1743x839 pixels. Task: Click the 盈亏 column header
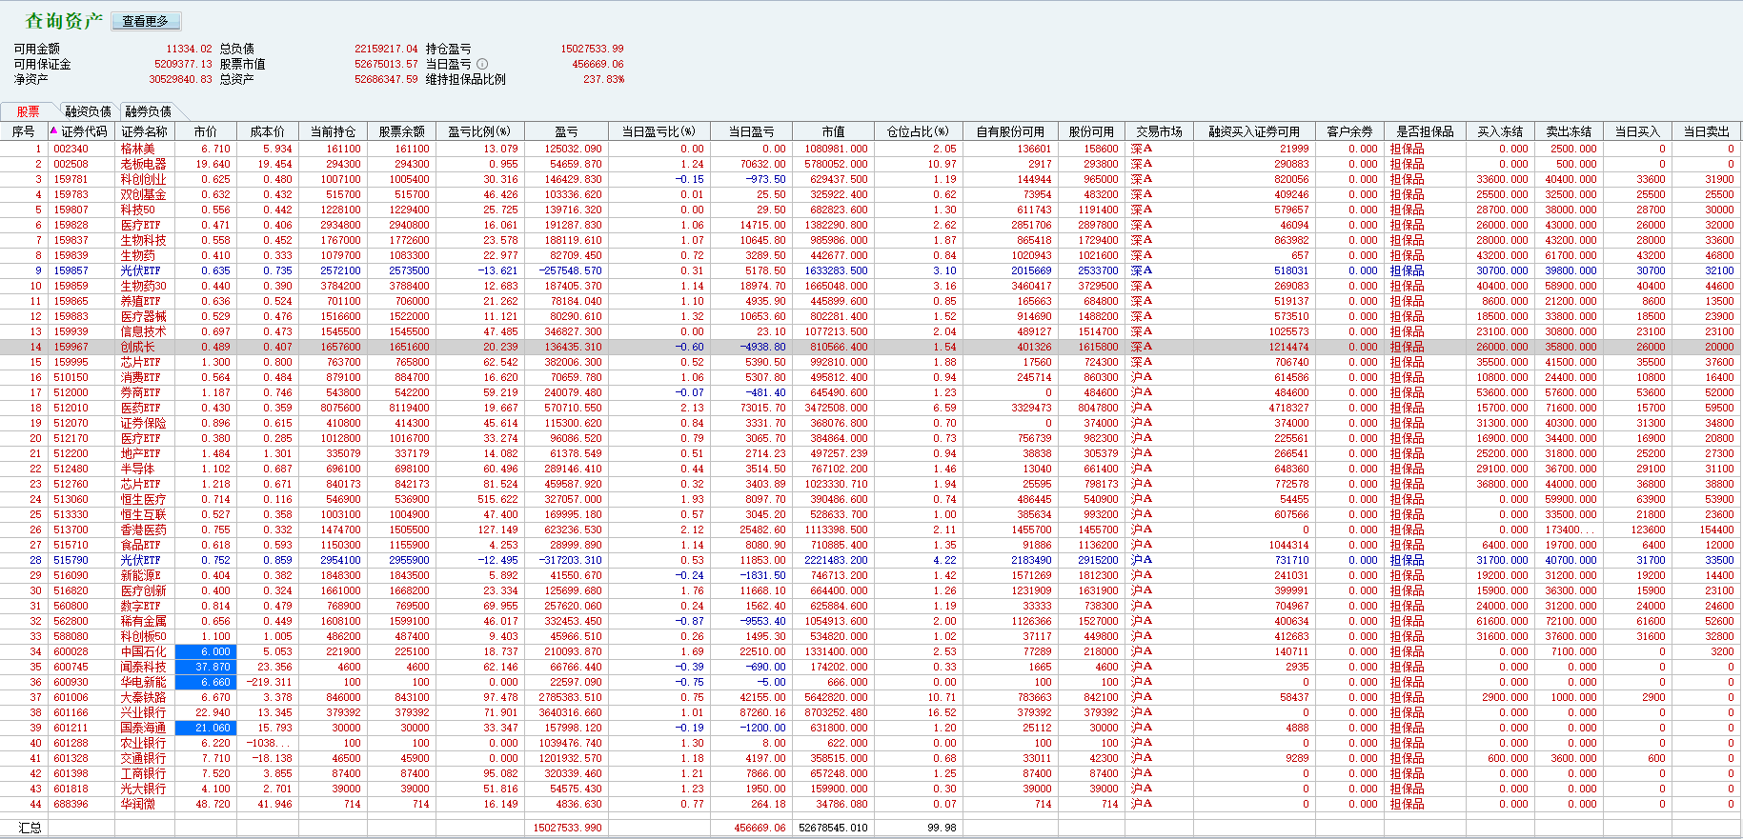coord(566,131)
